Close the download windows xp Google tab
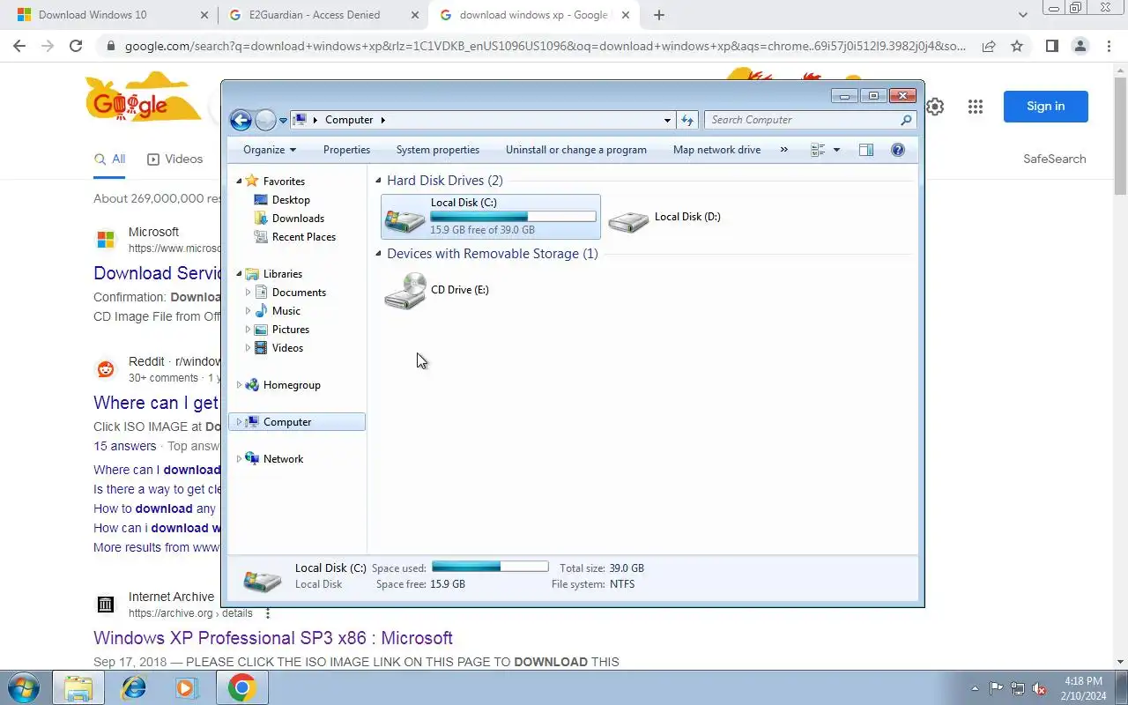1128x705 pixels. pyautogui.click(x=627, y=15)
